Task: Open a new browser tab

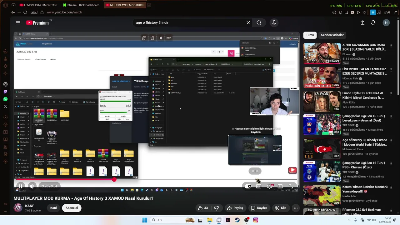Action: point(149,5)
